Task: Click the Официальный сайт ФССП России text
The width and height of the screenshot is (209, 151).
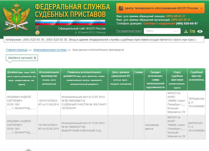Action: [82, 29]
